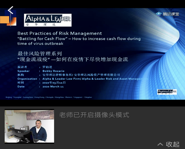Click the date 2020 March 11
The width and height of the screenshot is (185, 149).
53,87
